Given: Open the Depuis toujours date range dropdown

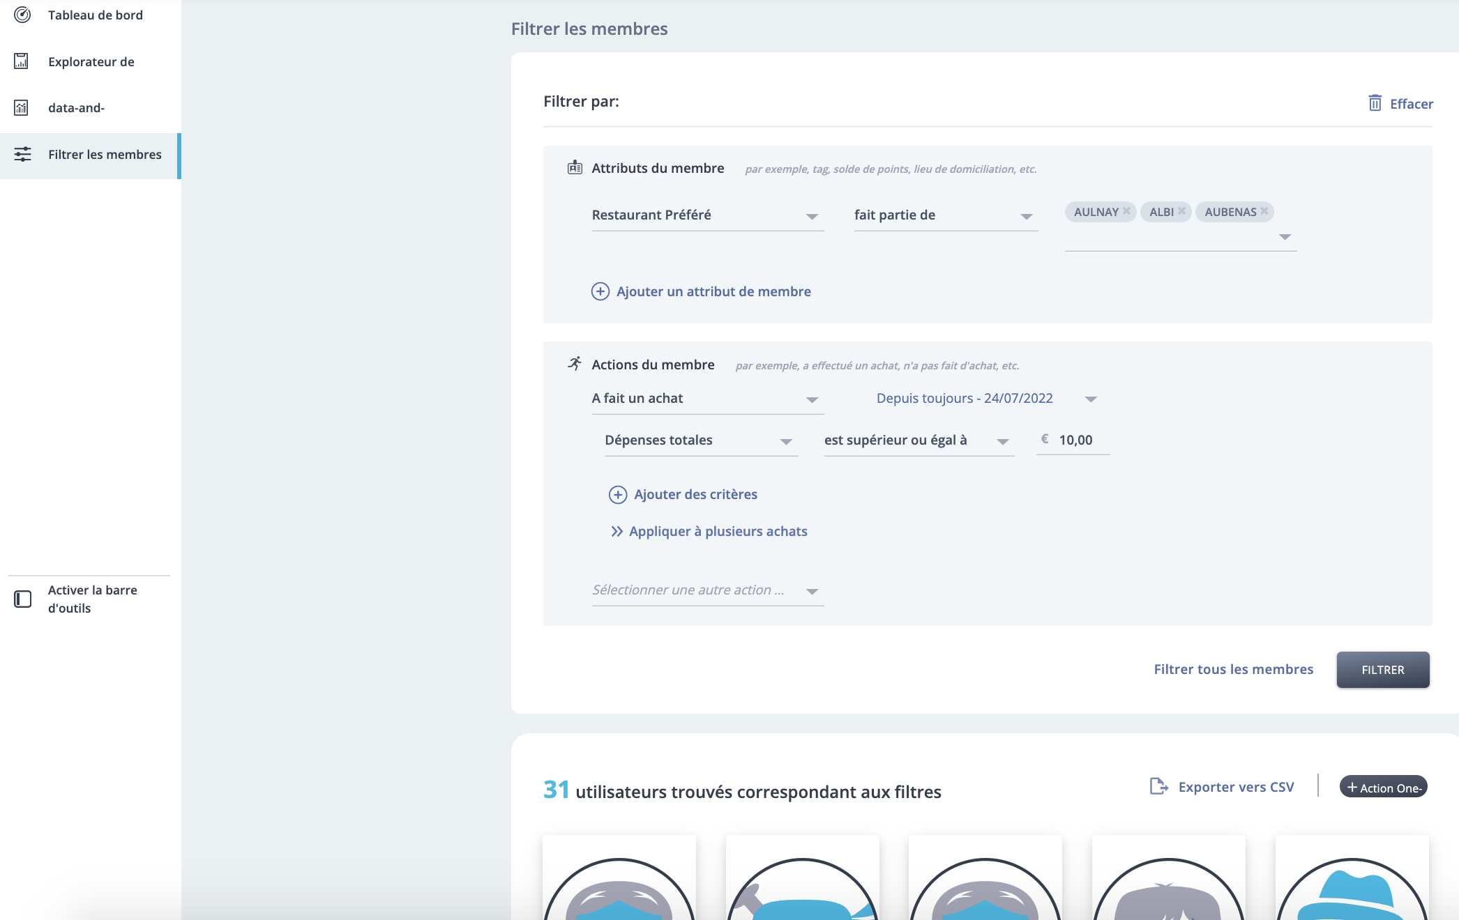Looking at the screenshot, I should [987, 399].
